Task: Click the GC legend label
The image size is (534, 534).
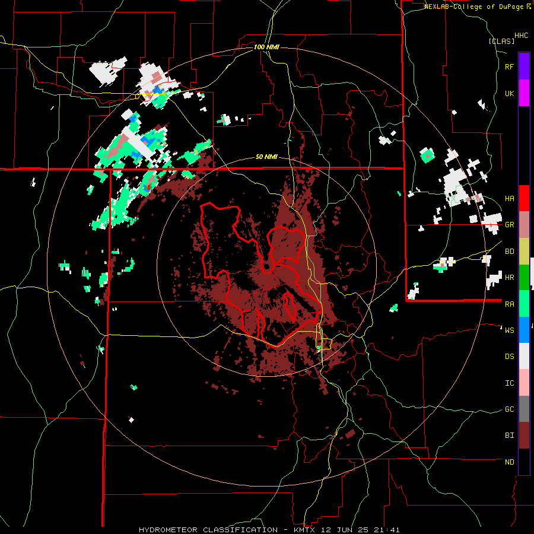Action: pos(509,409)
